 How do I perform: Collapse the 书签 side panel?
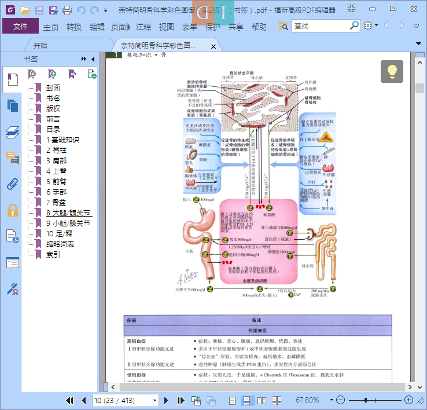pos(93,59)
